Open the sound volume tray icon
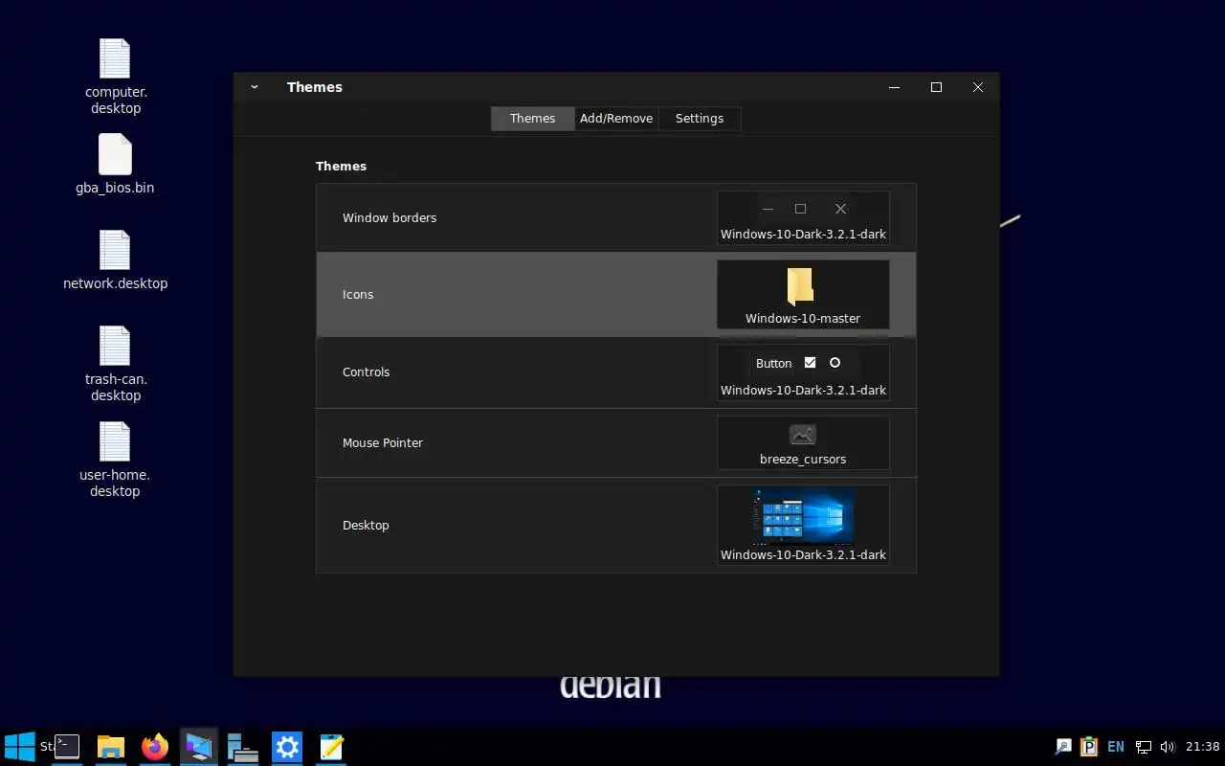This screenshot has width=1225, height=766. pos(1167,747)
